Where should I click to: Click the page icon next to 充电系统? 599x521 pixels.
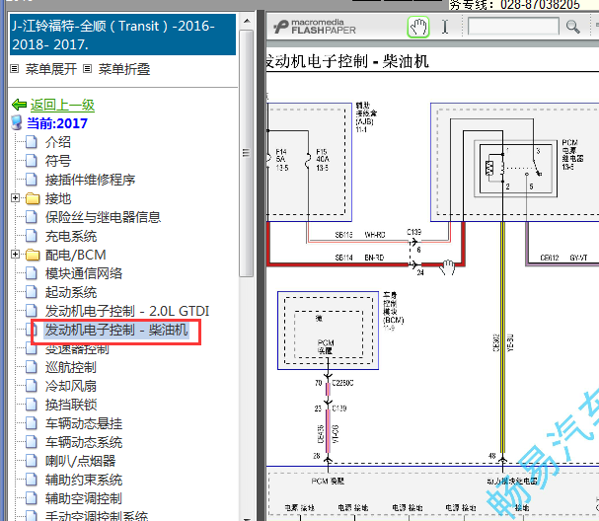click(x=32, y=236)
